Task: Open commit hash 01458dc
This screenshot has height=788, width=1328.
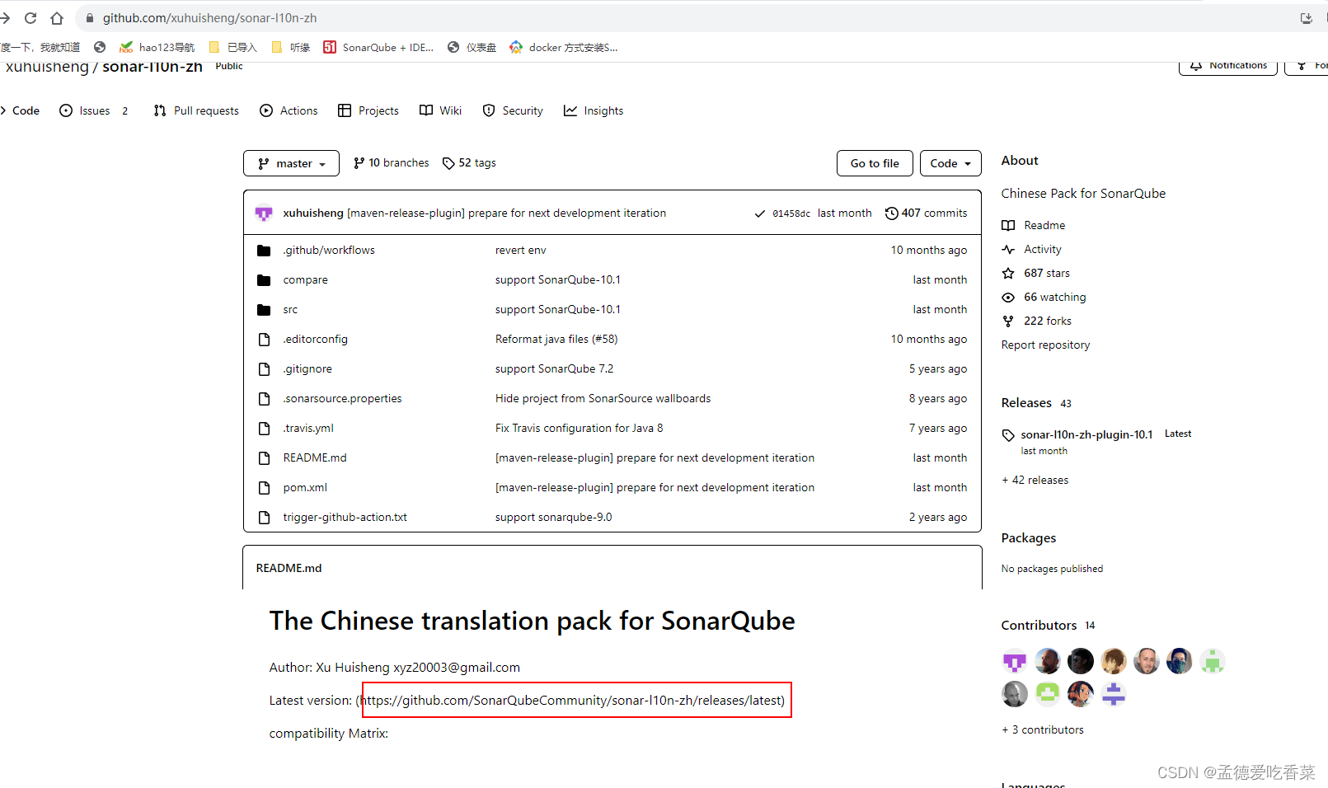Action: click(x=791, y=213)
